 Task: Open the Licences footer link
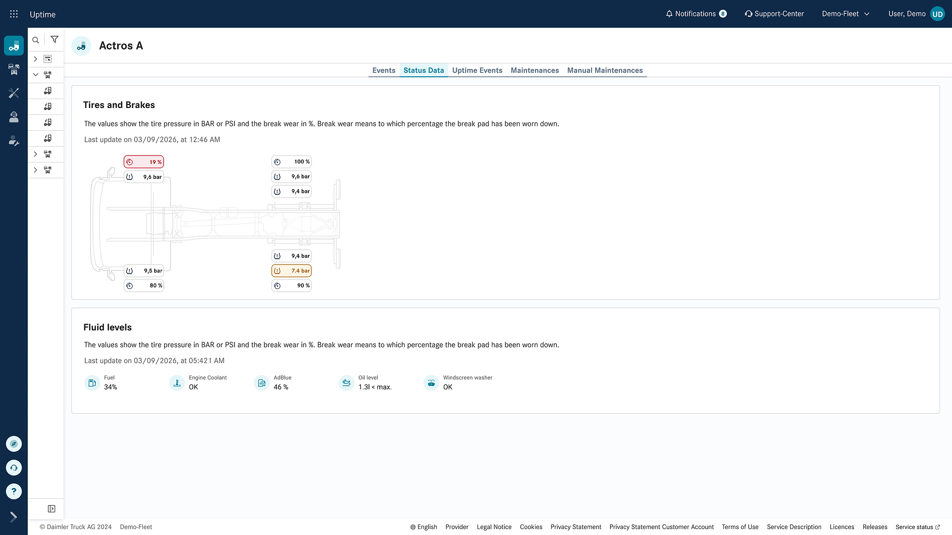(842, 527)
